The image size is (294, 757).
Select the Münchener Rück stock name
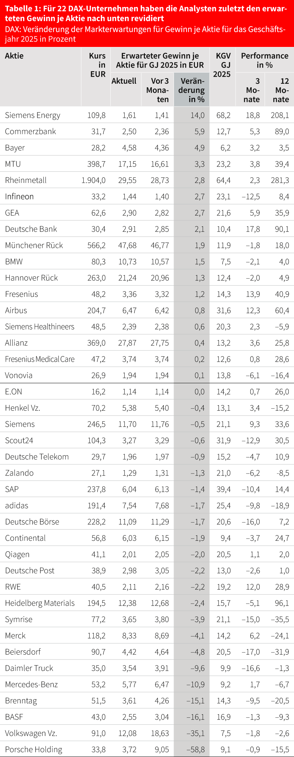[x=34, y=245]
